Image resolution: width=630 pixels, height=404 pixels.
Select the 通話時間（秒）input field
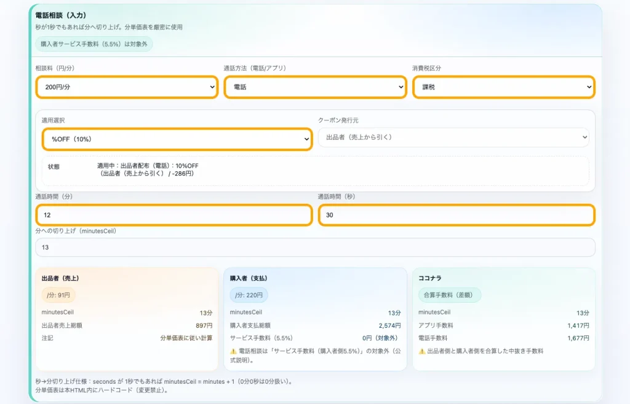pyautogui.click(x=456, y=215)
